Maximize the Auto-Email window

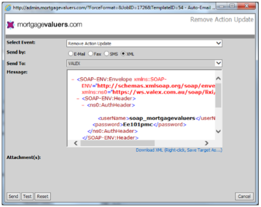[x=232, y=6]
